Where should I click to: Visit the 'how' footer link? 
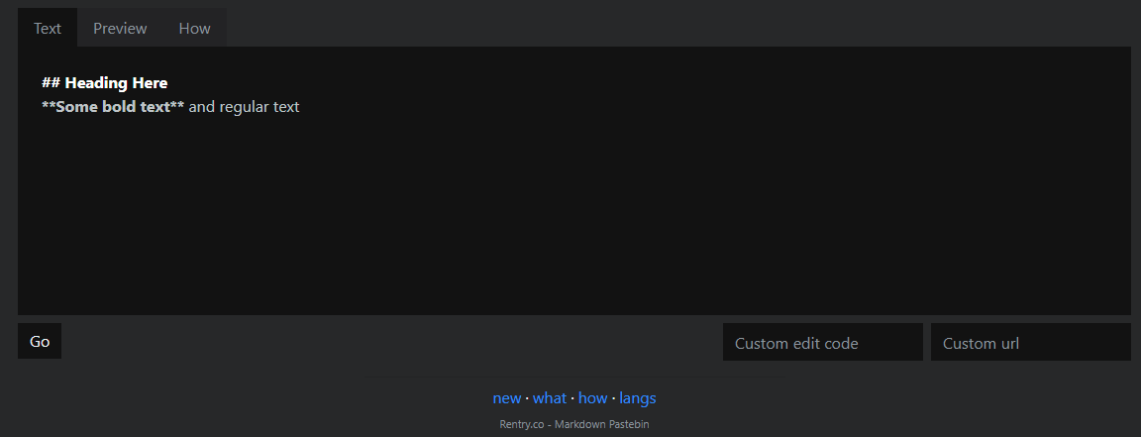[592, 398]
